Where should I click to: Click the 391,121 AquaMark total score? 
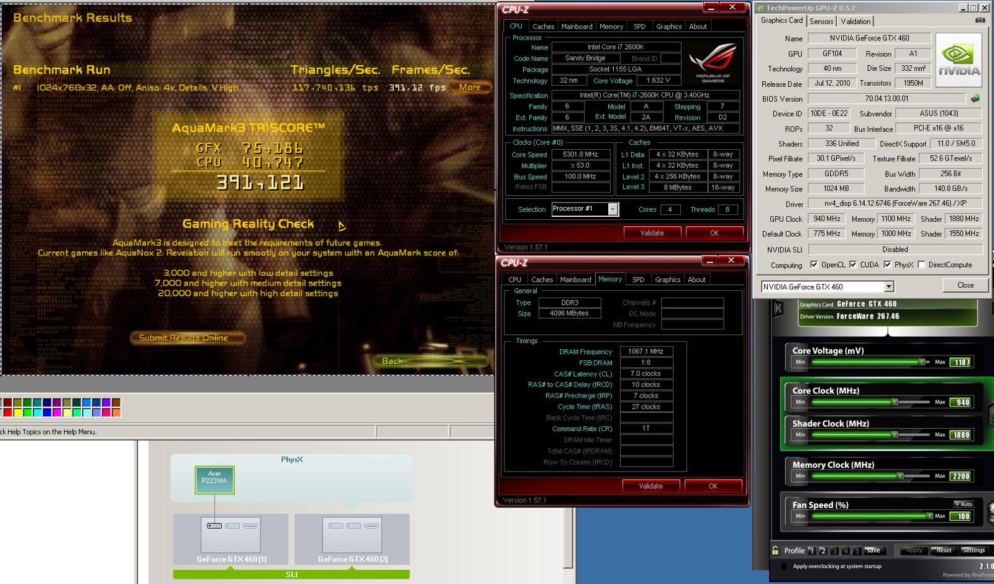click(260, 182)
